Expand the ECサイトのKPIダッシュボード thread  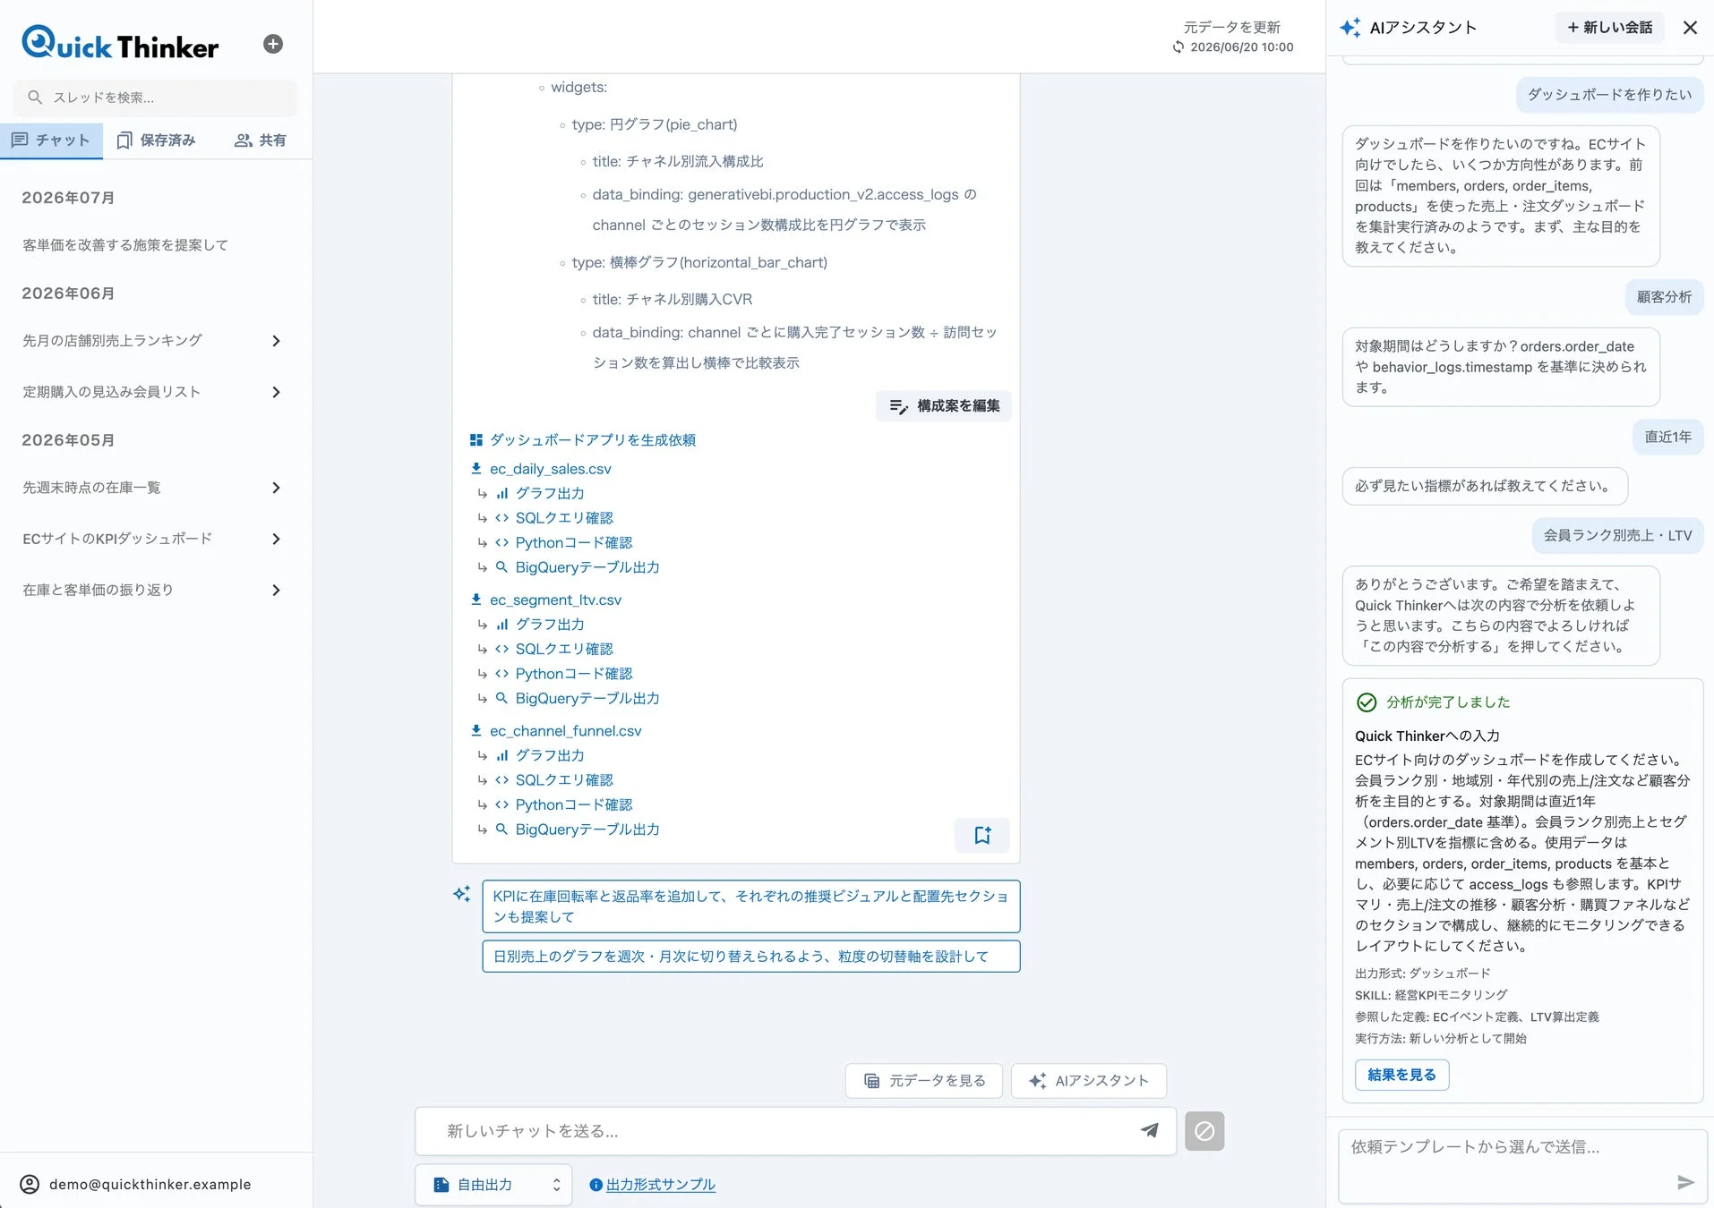coord(276,539)
